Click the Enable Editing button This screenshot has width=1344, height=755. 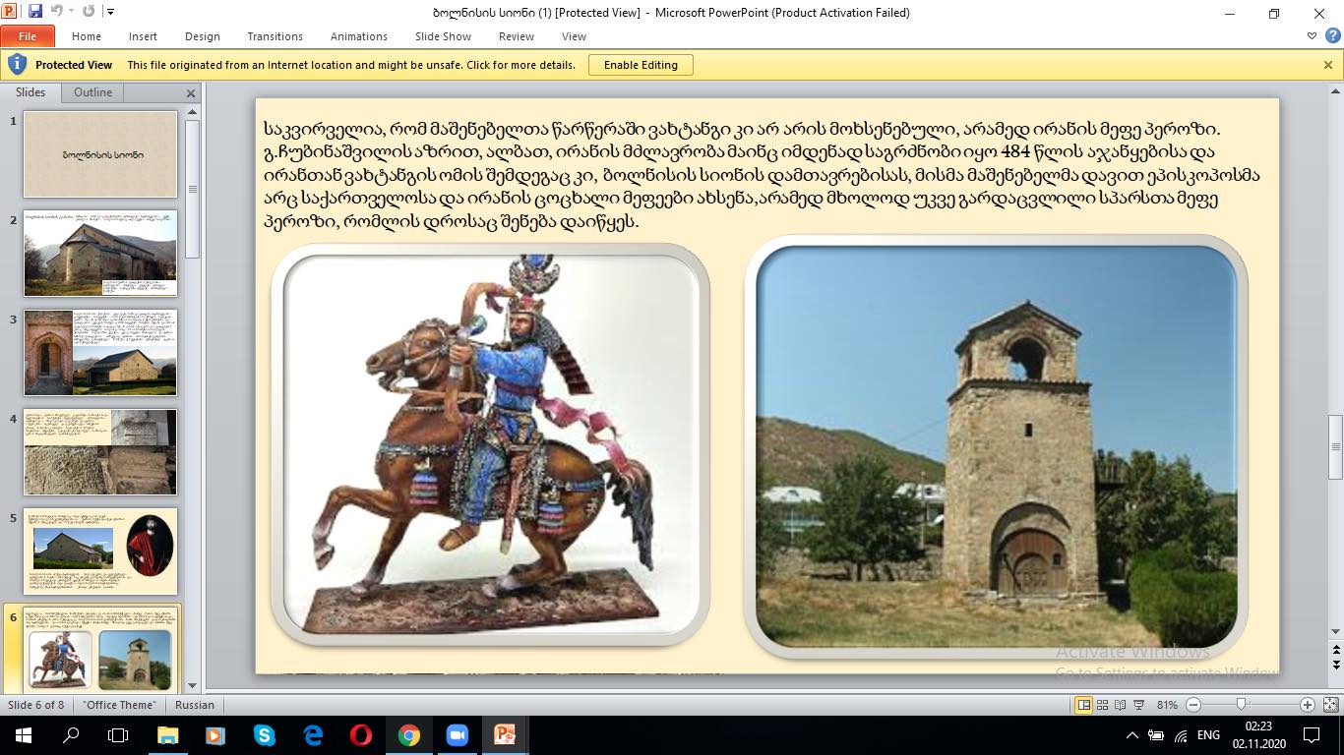(641, 65)
